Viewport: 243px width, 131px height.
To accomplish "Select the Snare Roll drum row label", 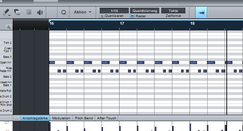I will click(6, 91).
